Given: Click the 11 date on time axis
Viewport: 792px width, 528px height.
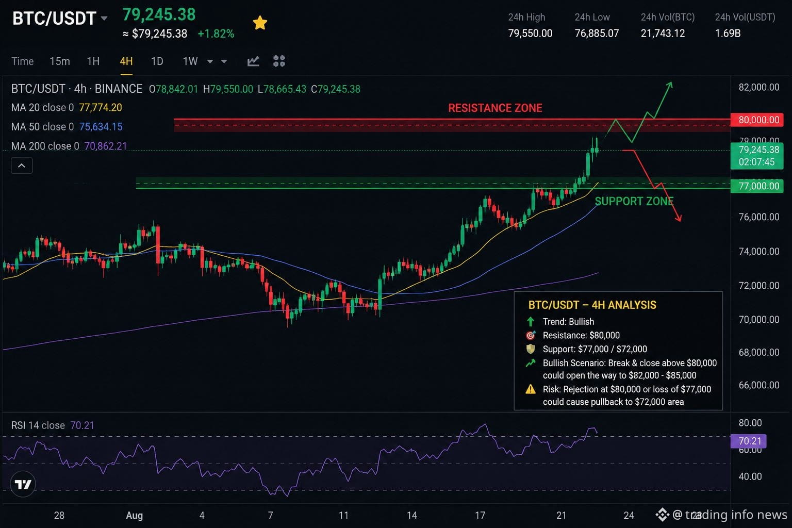Looking at the screenshot, I should (x=343, y=515).
